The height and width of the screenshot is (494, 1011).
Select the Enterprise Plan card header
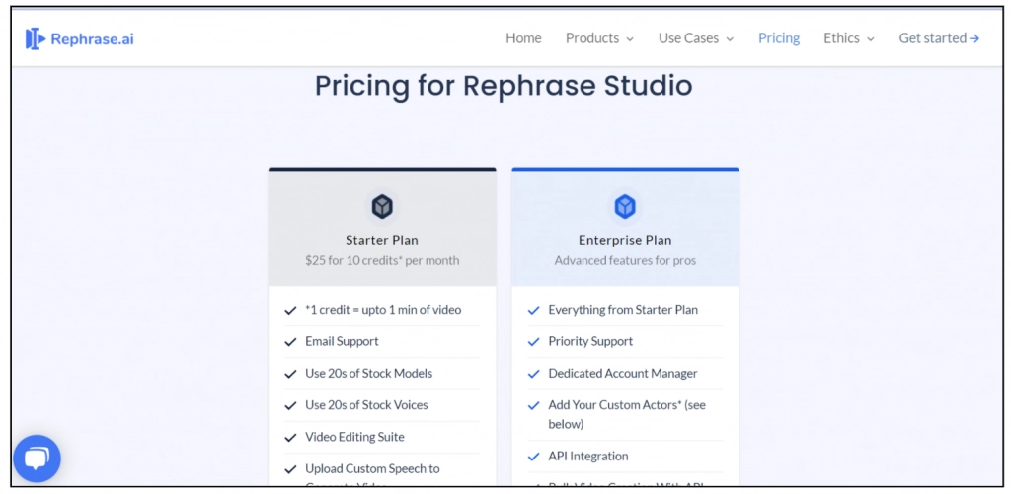pos(625,240)
